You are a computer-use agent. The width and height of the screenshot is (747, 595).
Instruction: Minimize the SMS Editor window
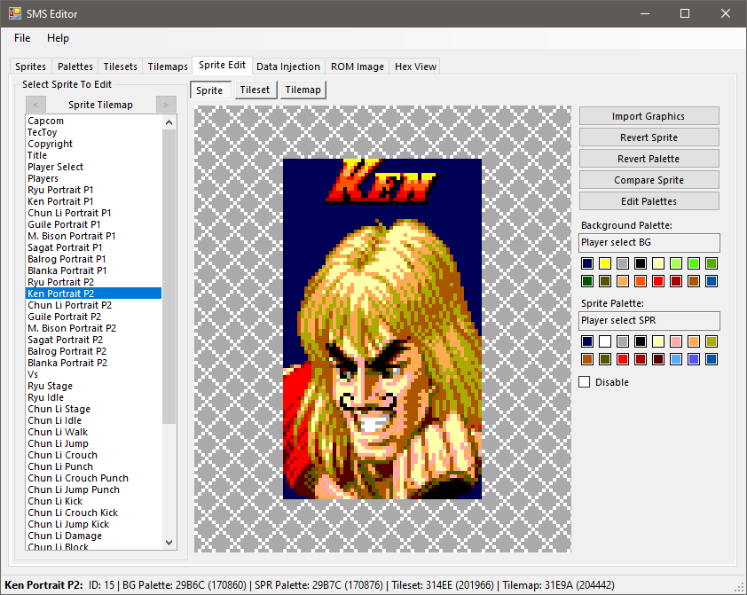point(645,13)
